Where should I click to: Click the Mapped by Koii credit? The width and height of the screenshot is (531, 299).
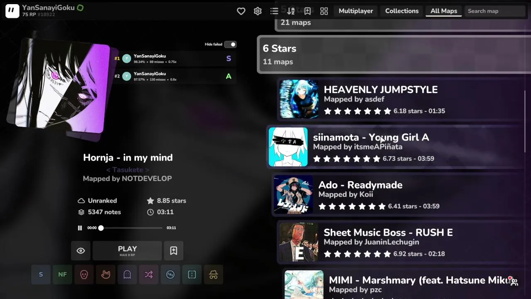pyautogui.click(x=346, y=194)
